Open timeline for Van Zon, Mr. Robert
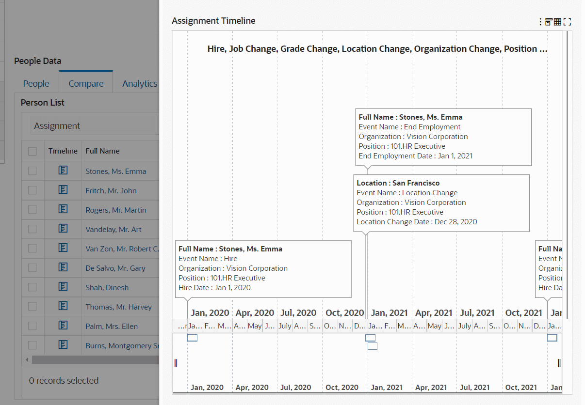This screenshot has height=405, width=585. [63, 248]
